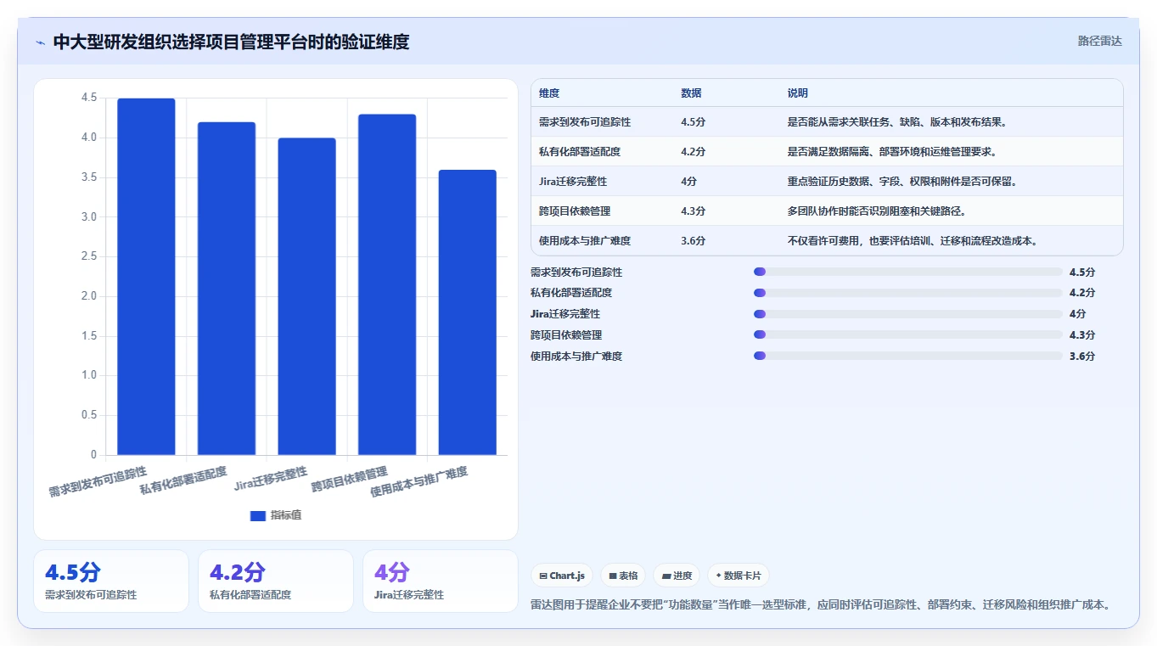The image size is (1157, 646).
Task: Click the 使用成本与推广难度 progress bar
Action: [x=908, y=356]
